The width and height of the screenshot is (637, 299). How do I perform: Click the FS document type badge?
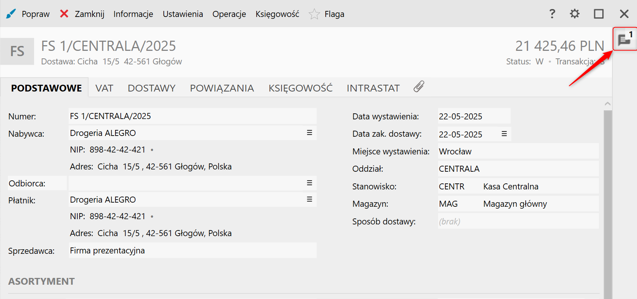[x=17, y=51]
